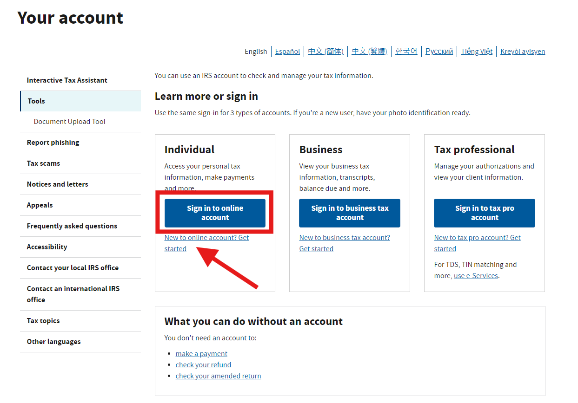
Task: View Notices and letters section
Action: pyautogui.click(x=57, y=184)
